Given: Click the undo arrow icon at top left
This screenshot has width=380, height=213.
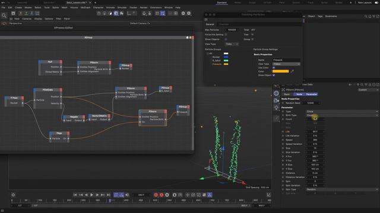Looking at the screenshot, I should pos(3,2).
